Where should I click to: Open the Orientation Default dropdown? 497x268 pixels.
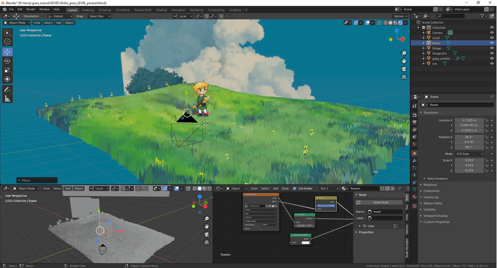click(x=60, y=16)
